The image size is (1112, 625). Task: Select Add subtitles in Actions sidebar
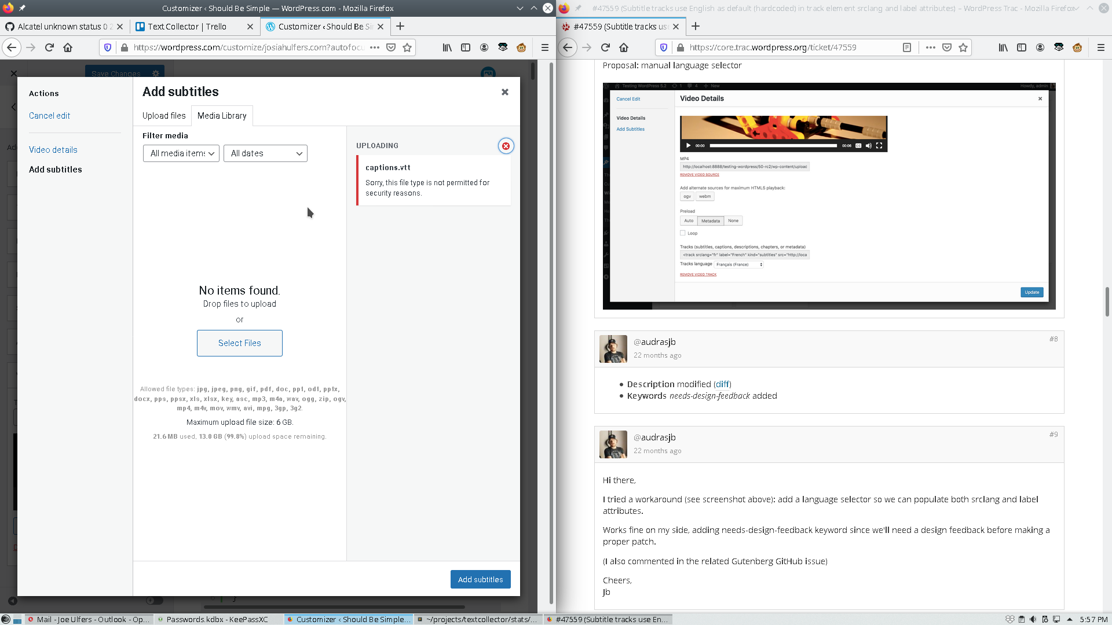tap(56, 170)
